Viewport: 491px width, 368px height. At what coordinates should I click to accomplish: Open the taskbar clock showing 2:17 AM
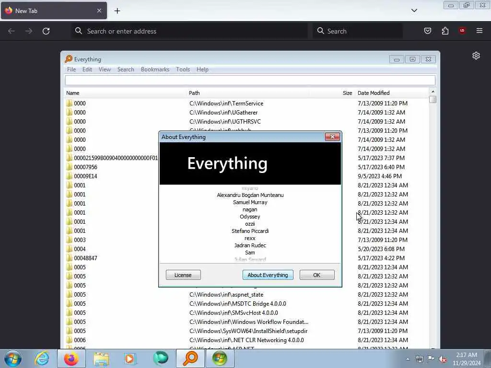467,359
